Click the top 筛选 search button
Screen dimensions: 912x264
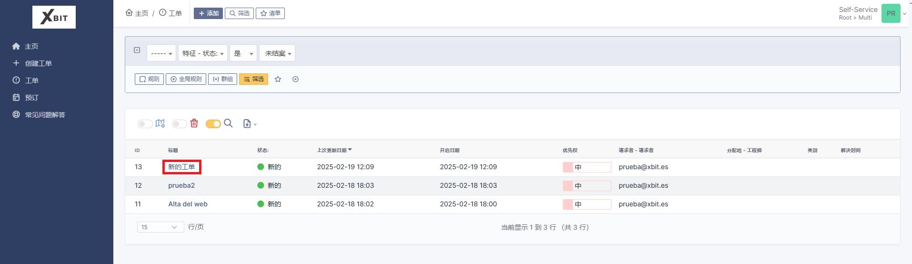point(239,13)
